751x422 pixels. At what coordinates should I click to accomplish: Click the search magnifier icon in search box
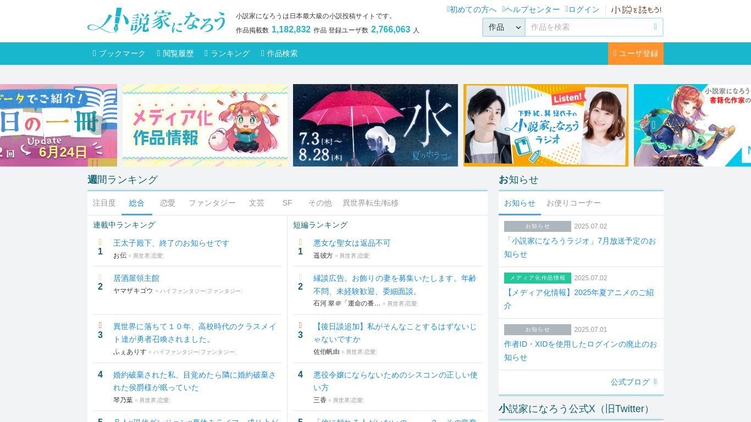coord(655,27)
